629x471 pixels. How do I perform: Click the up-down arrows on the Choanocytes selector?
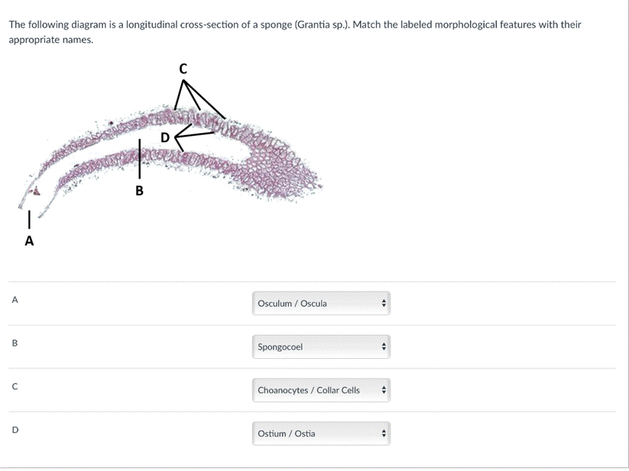coord(384,390)
